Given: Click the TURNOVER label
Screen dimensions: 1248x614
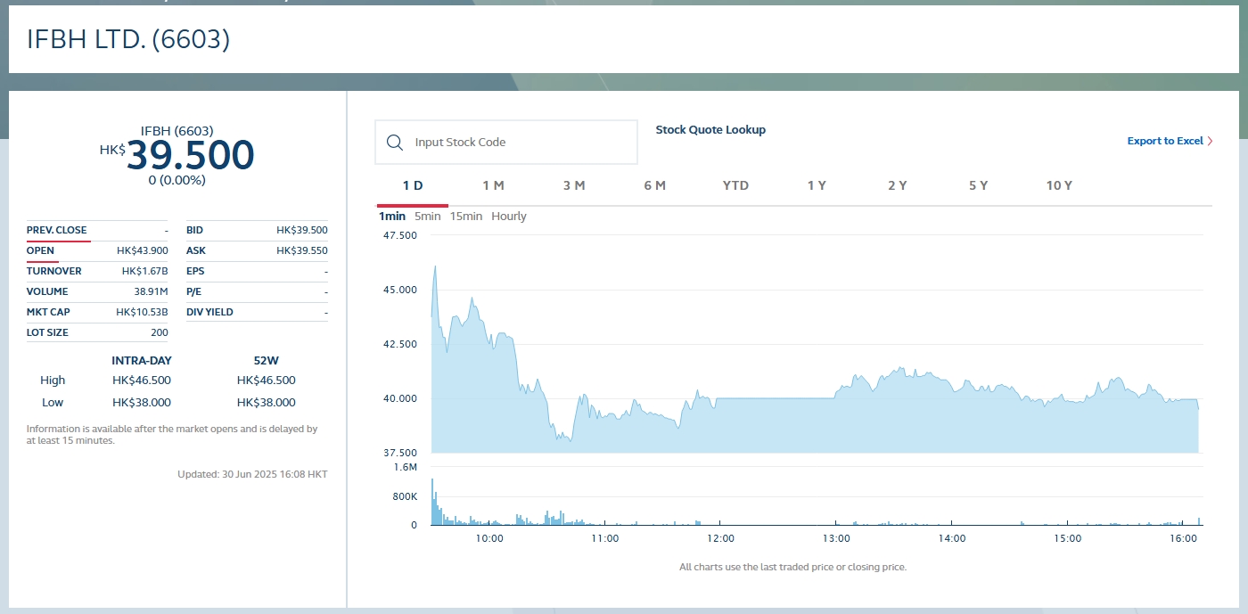Looking at the screenshot, I should (x=54, y=271).
